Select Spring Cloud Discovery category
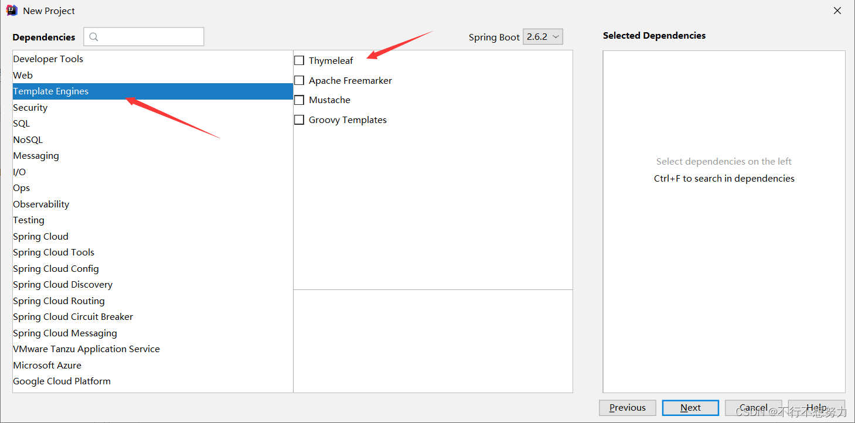The height and width of the screenshot is (423, 855). pyautogui.click(x=152, y=285)
